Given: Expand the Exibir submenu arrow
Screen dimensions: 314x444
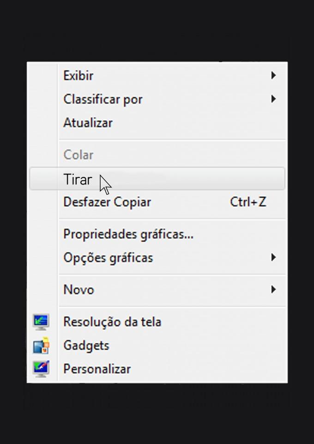Looking at the screenshot, I should coord(273,75).
